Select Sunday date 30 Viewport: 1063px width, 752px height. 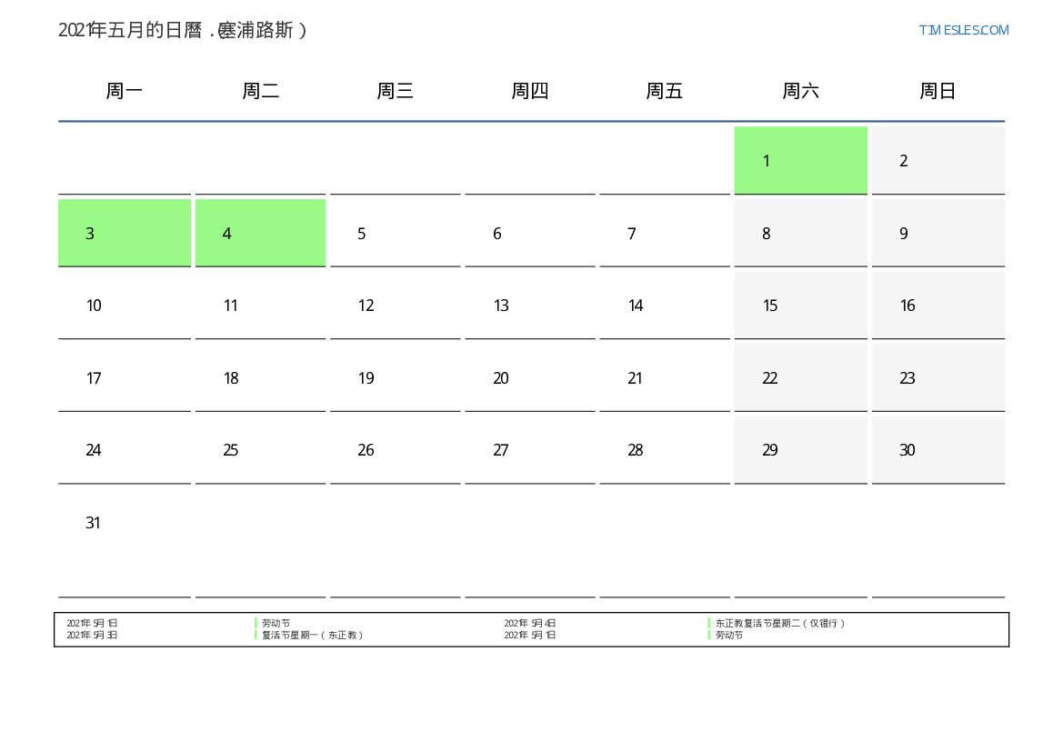907,450
